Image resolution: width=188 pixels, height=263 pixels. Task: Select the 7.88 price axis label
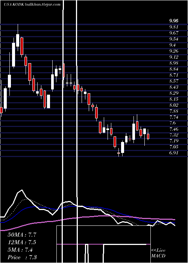pyautogui.click(x=174, y=111)
